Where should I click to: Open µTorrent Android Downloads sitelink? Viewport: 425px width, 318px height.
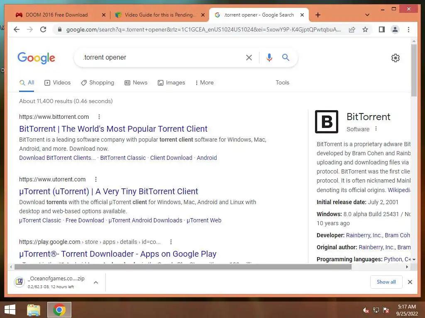point(145,220)
